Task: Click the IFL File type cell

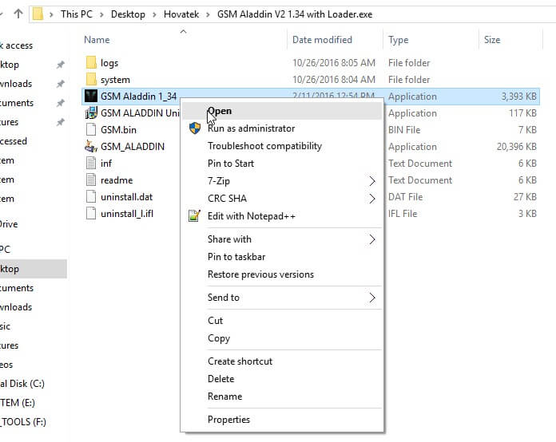Action: point(403,214)
